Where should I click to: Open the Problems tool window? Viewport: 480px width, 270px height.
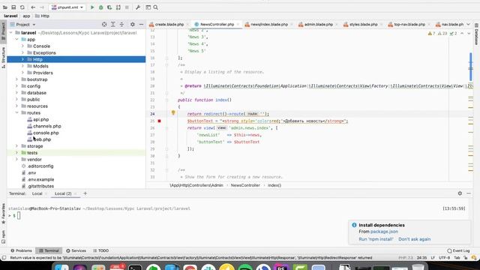click(x=22, y=250)
